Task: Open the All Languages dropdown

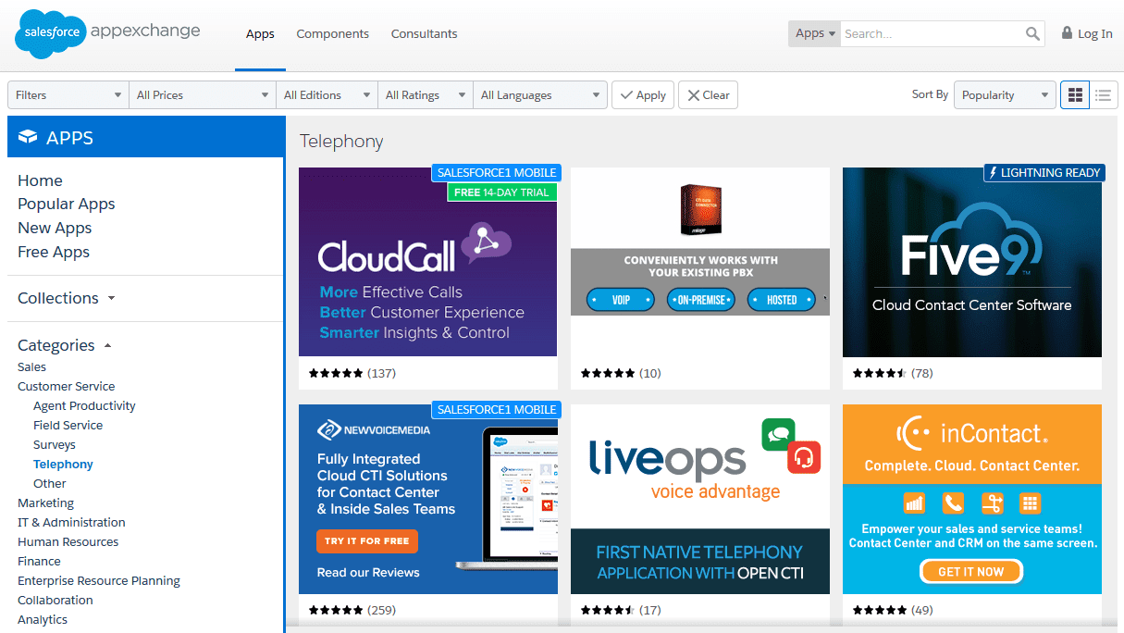Action: pos(540,94)
